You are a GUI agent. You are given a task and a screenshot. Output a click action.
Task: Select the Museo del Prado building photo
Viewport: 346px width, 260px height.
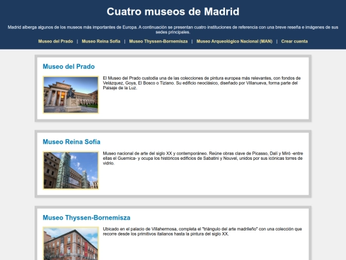[x=71, y=94]
